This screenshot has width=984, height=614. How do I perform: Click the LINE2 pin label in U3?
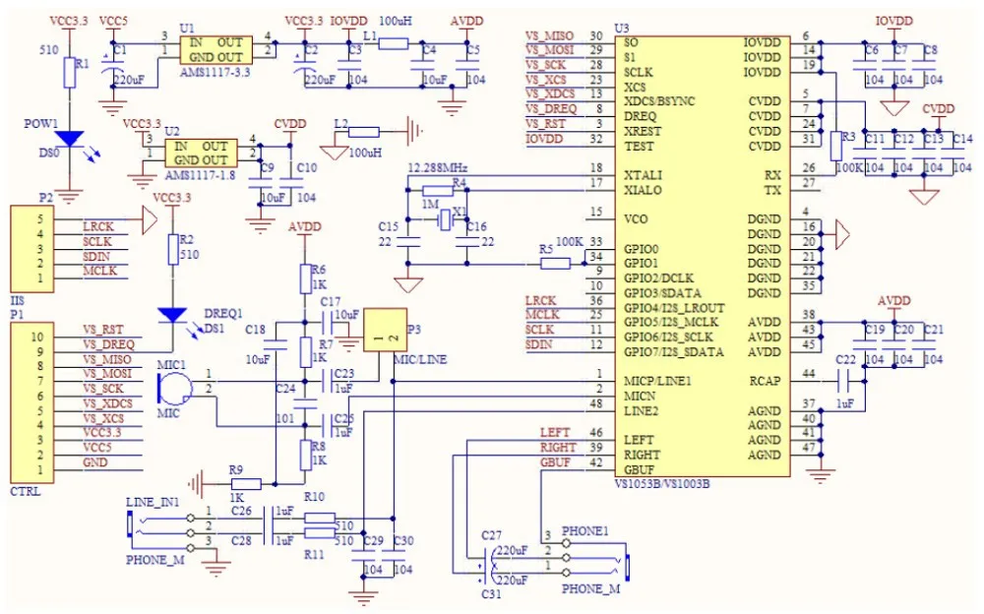pos(642,411)
